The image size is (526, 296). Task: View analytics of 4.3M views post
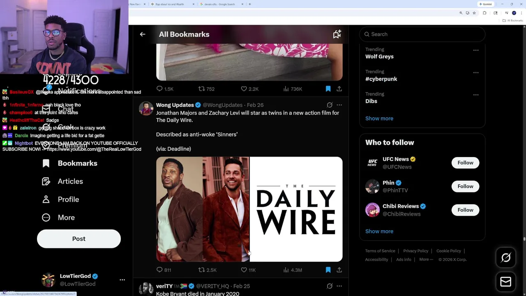pos(293,270)
